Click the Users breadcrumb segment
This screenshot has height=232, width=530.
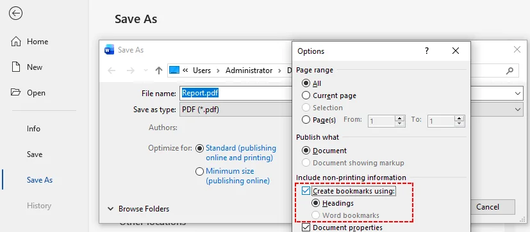(x=202, y=70)
